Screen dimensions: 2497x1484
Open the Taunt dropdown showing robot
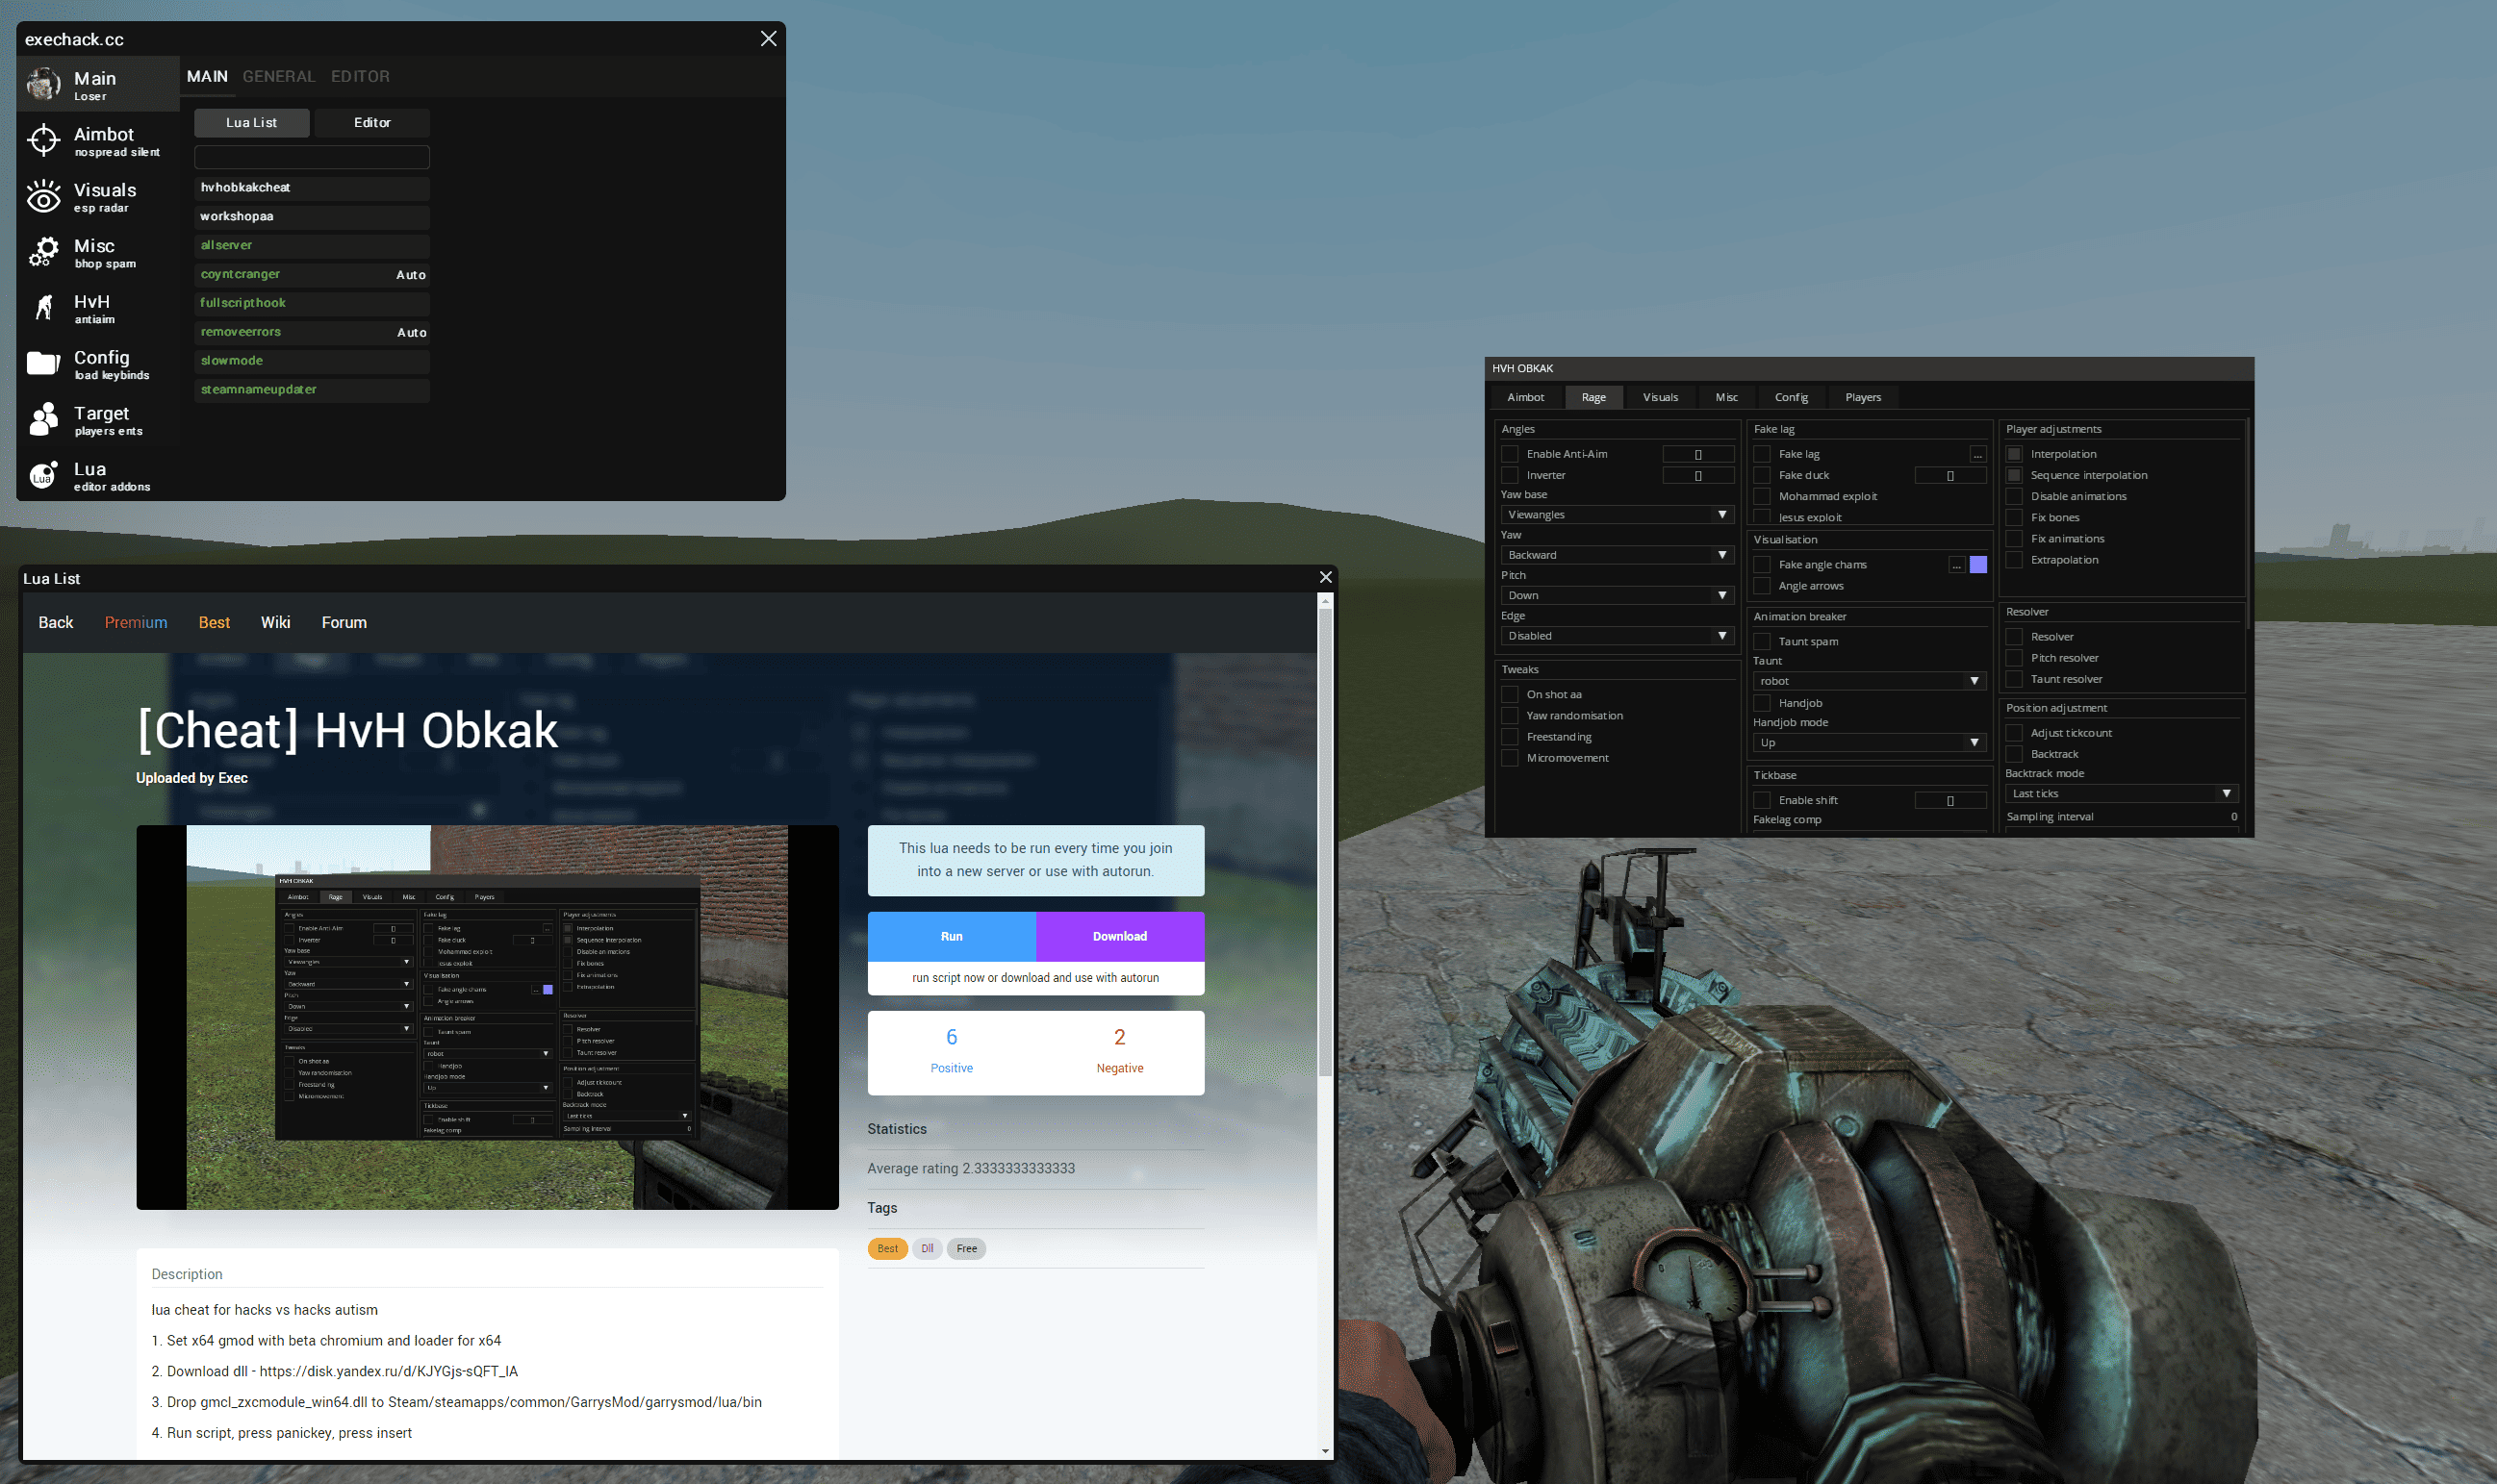(x=1867, y=681)
